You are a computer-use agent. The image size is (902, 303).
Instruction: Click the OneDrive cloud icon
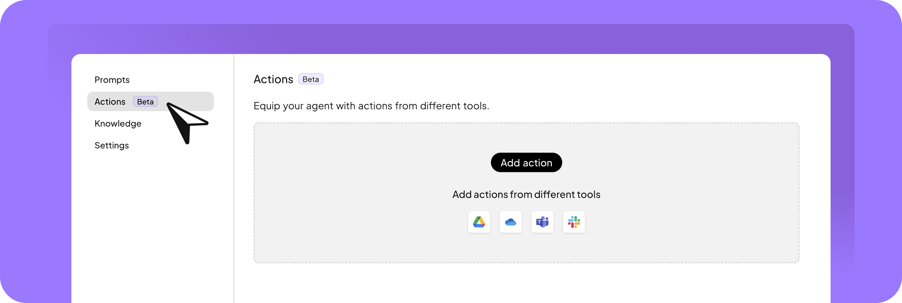point(510,222)
